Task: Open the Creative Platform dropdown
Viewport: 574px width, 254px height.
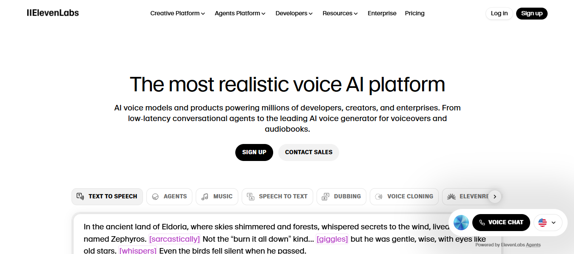Action: 177,13
